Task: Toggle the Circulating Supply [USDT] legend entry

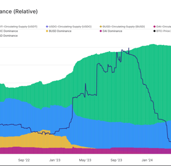Action: pos(19,27)
